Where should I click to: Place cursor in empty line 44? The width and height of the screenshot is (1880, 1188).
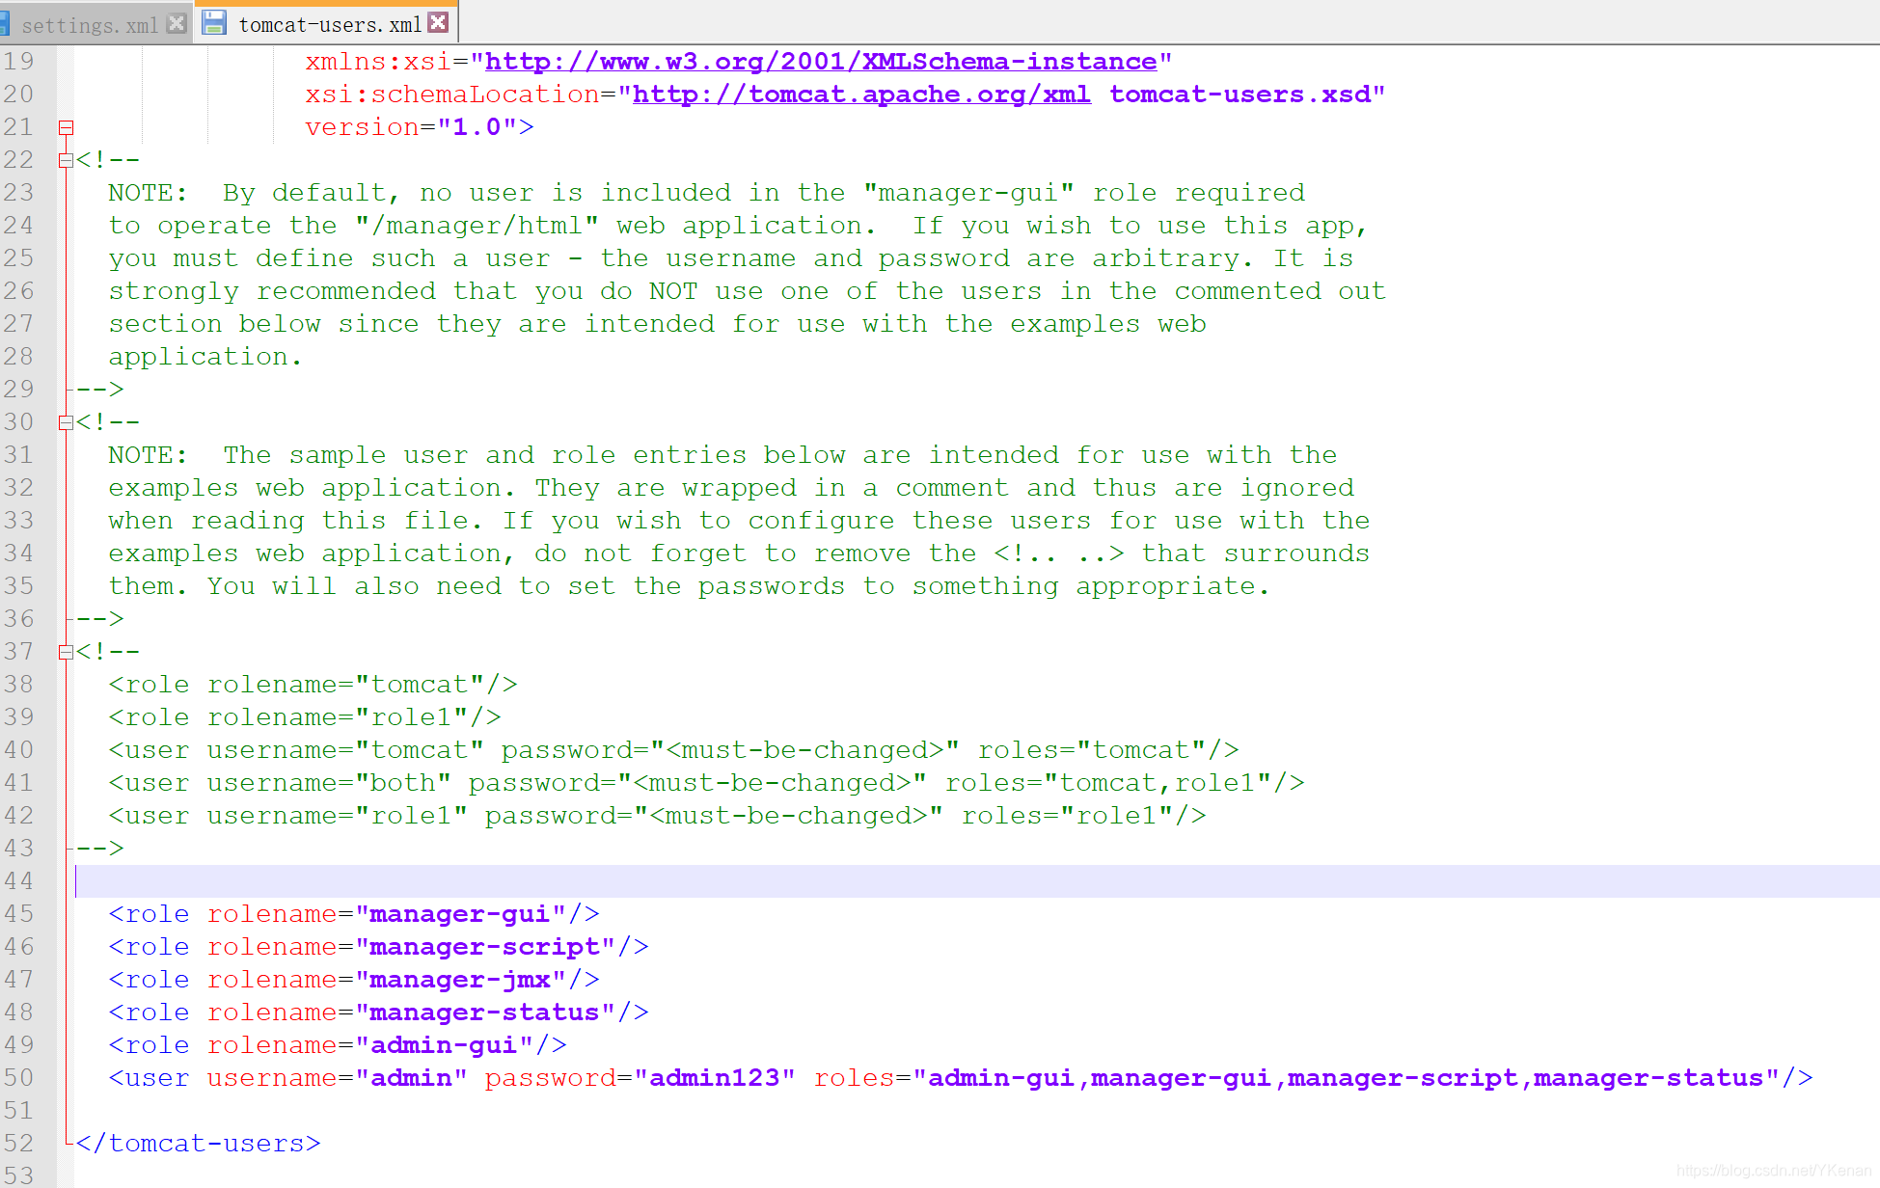click(x=976, y=881)
